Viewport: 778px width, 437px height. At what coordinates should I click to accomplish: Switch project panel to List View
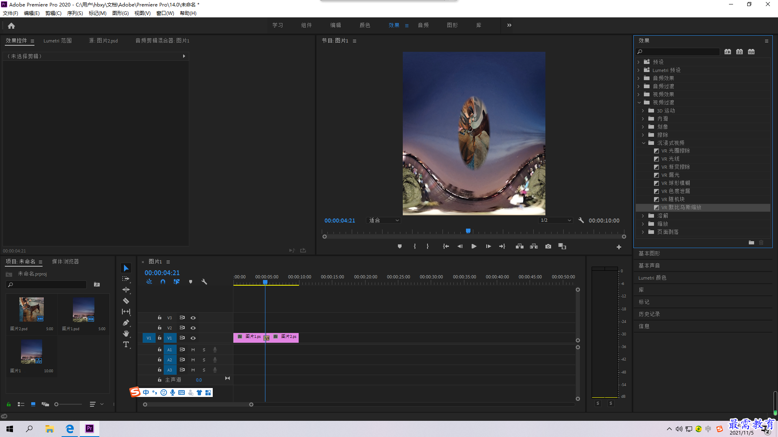click(21, 404)
